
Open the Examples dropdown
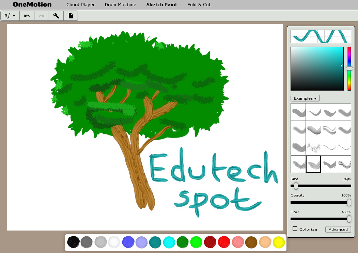tap(305, 98)
